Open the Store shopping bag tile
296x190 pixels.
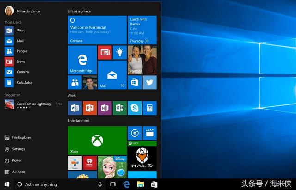point(135,82)
